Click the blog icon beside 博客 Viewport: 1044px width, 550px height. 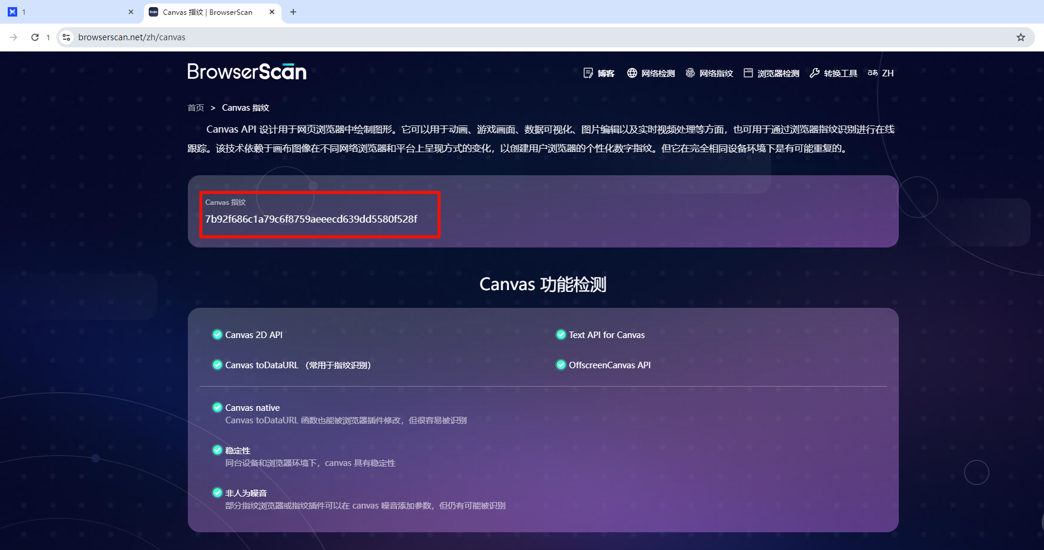pyautogui.click(x=588, y=73)
